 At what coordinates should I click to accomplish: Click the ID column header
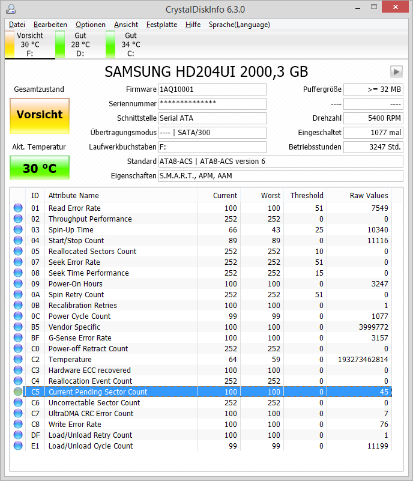pyautogui.click(x=35, y=195)
